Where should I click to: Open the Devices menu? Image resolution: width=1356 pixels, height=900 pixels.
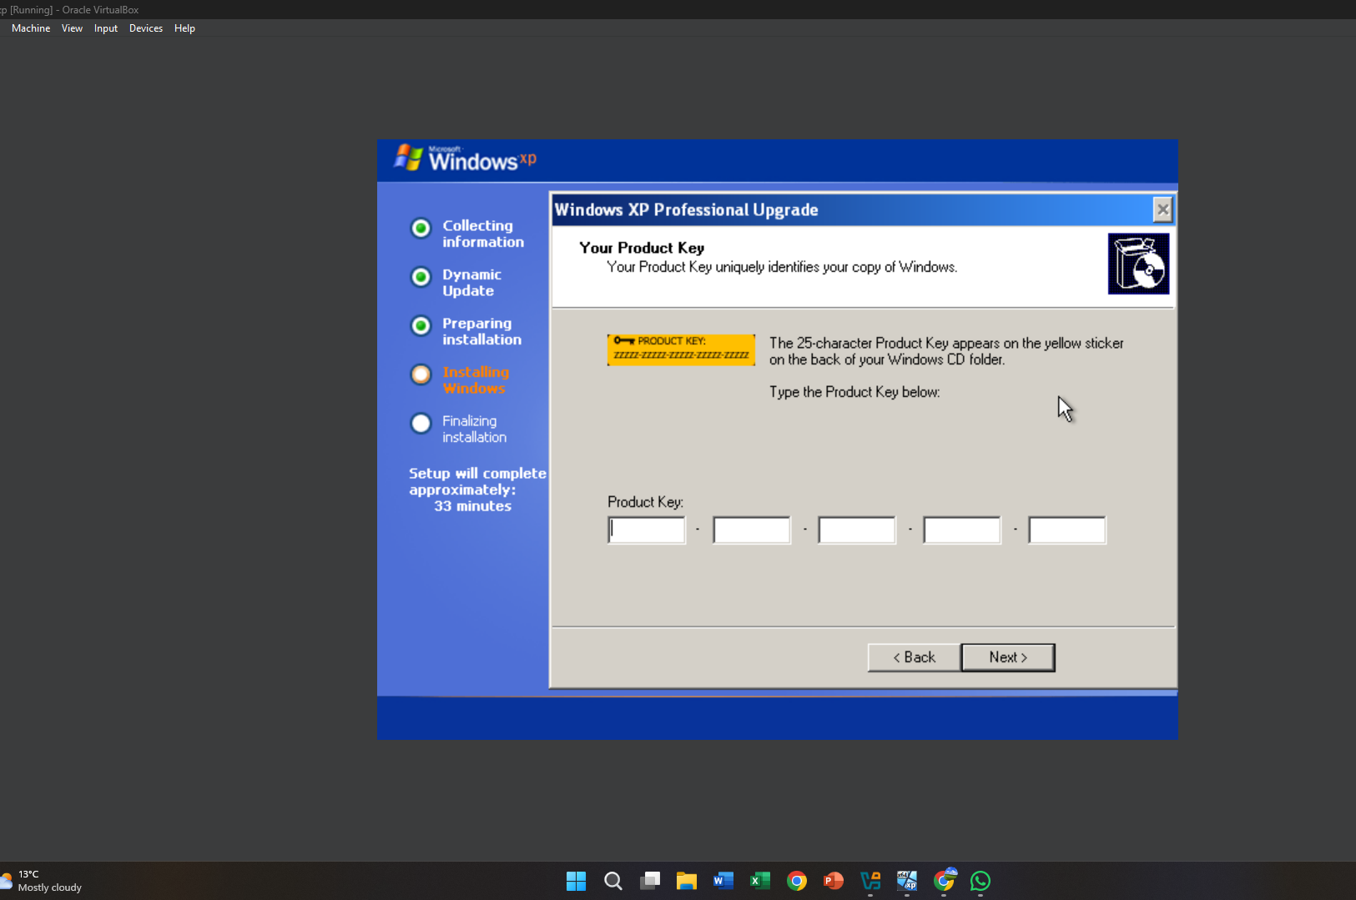click(x=146, y=28)
